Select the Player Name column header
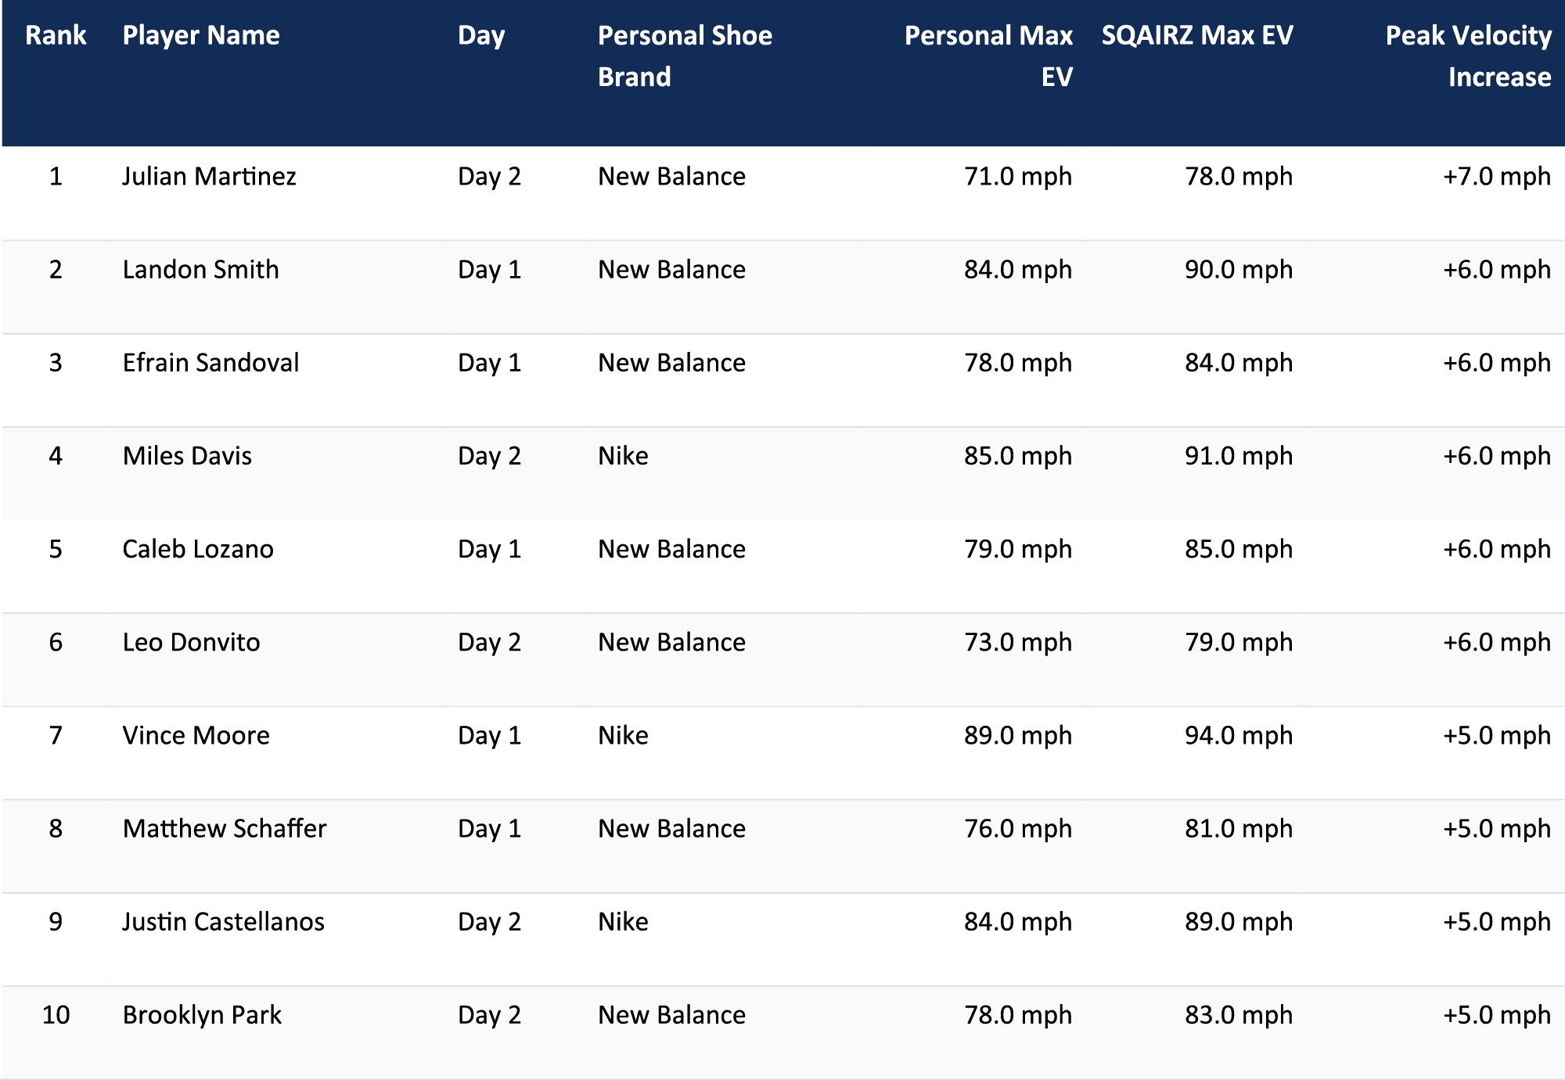Viewport: 1565px width, 1080px height. pos(201,36)
